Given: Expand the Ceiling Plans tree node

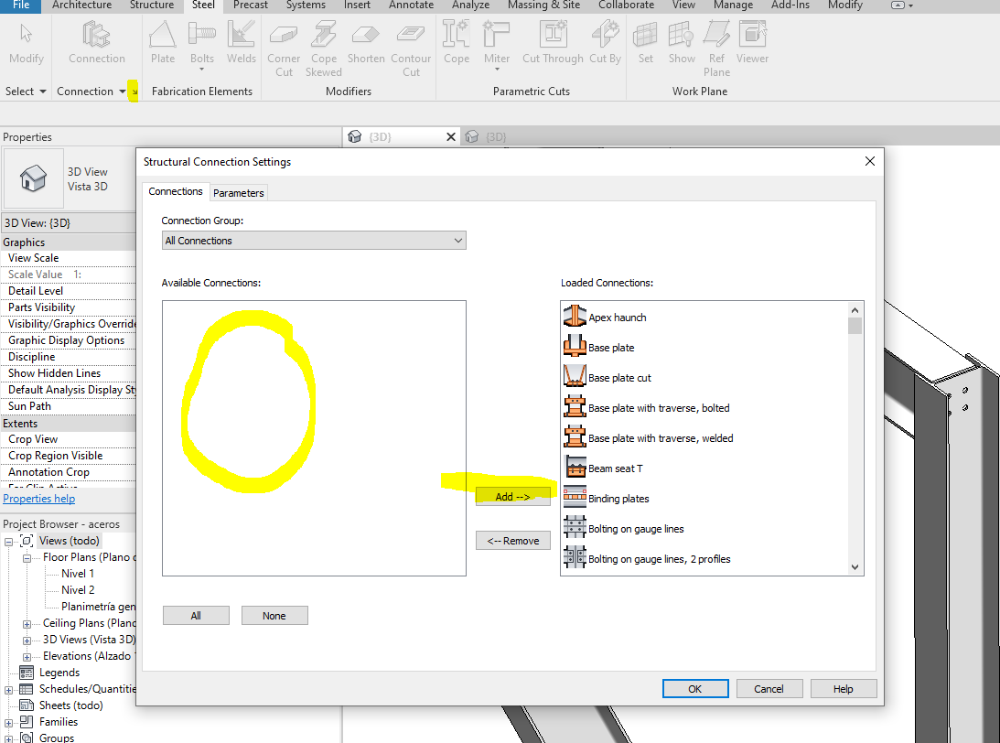Looking at the screenshot, I should [27, 624].
